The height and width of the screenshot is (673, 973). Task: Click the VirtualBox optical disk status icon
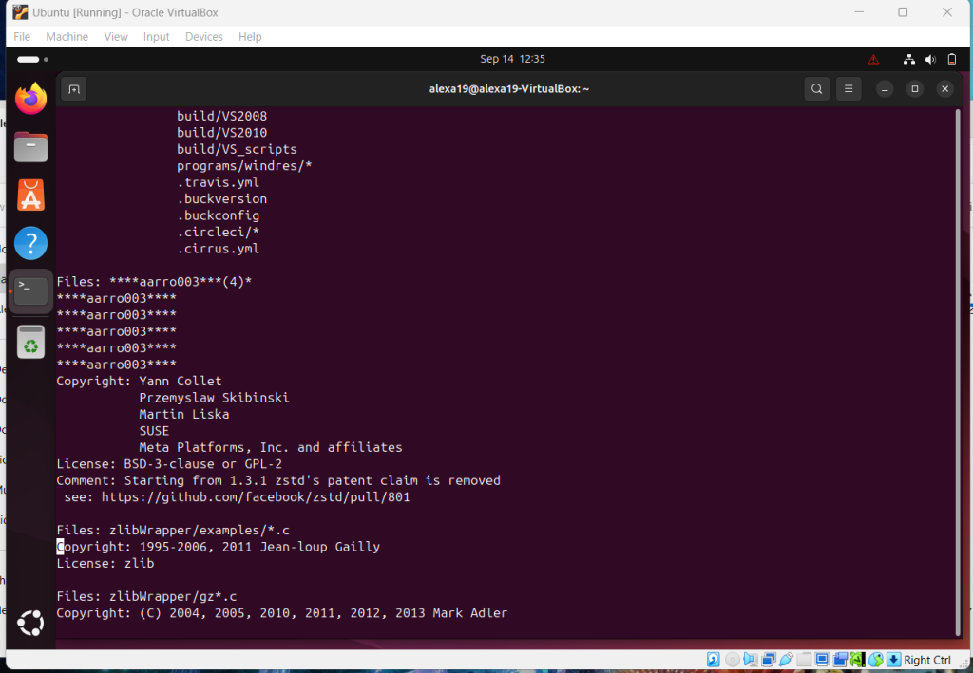[732, 660]
